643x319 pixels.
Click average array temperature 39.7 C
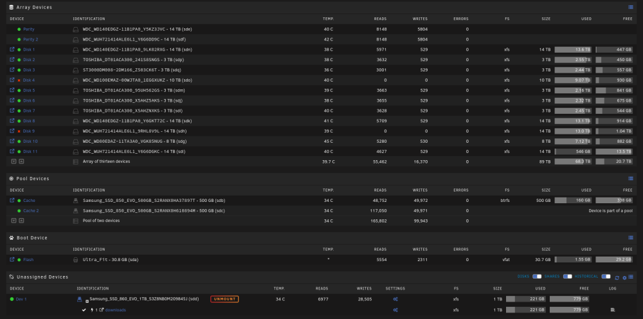tap(329, 162)
